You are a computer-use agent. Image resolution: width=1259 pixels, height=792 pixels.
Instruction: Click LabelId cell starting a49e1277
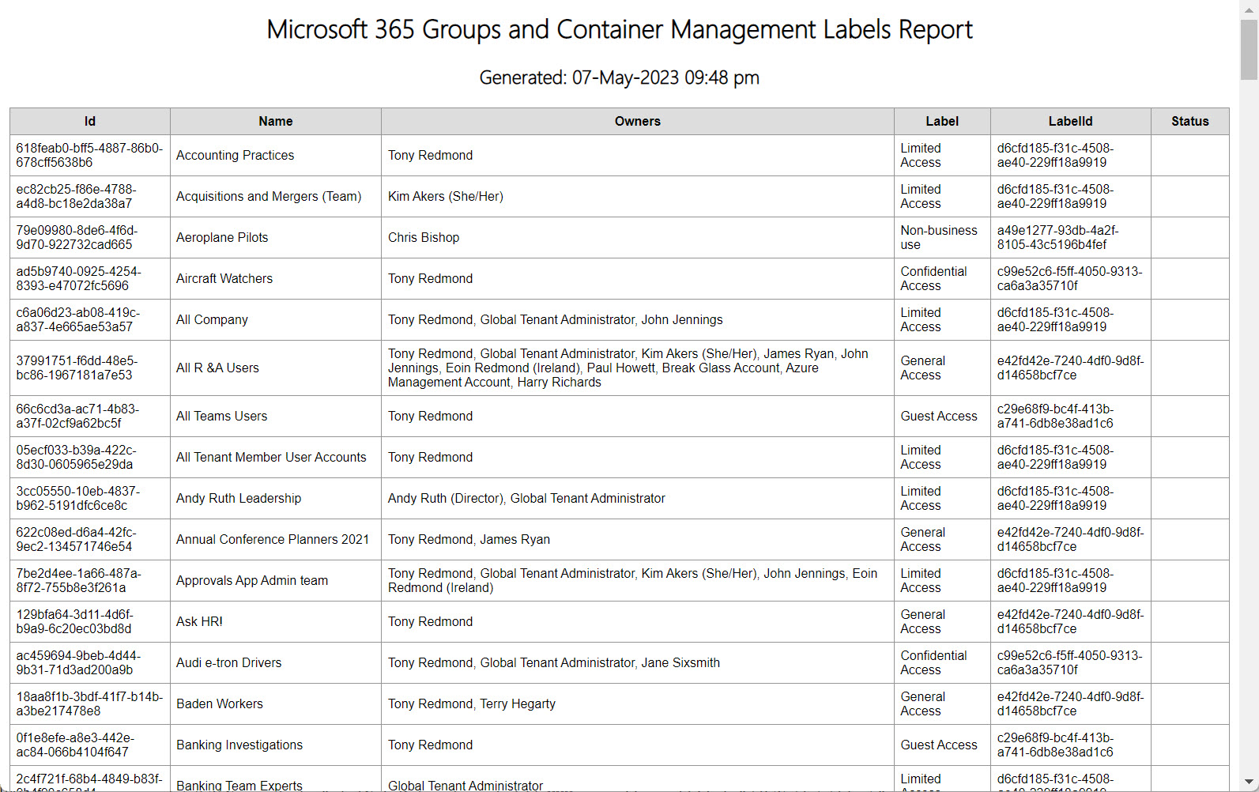1070,237
